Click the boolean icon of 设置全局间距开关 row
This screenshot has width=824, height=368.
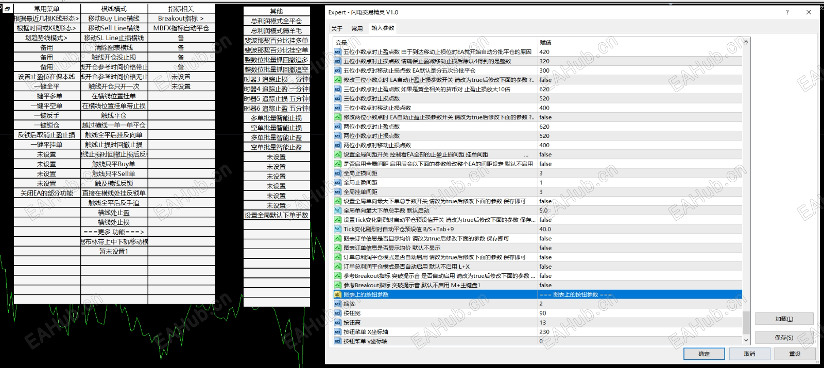(338, 154)
